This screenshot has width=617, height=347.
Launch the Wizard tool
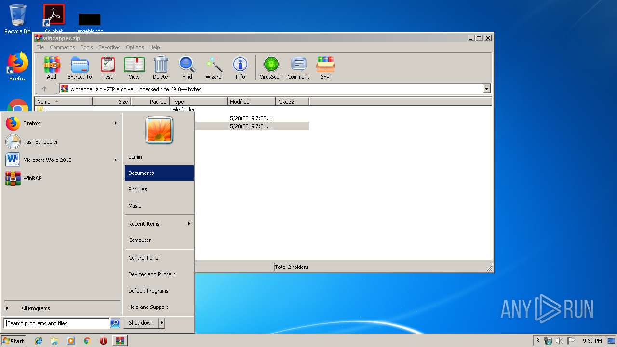pyautogui.click(x=214, y=67)
